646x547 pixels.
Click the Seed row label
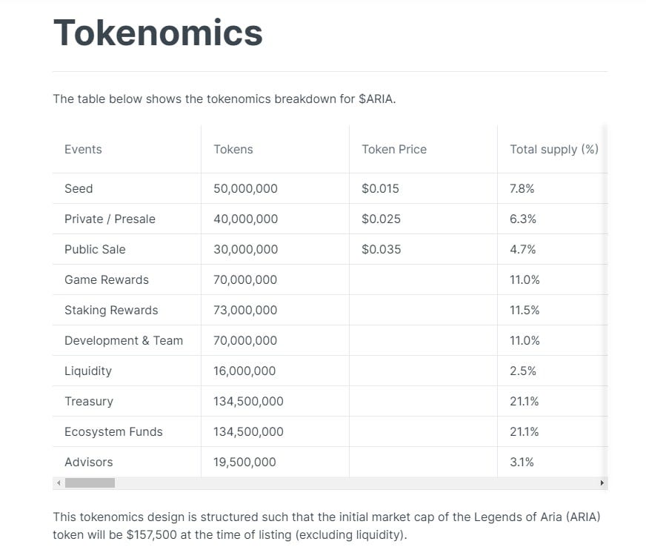click(x=79, y=188)
